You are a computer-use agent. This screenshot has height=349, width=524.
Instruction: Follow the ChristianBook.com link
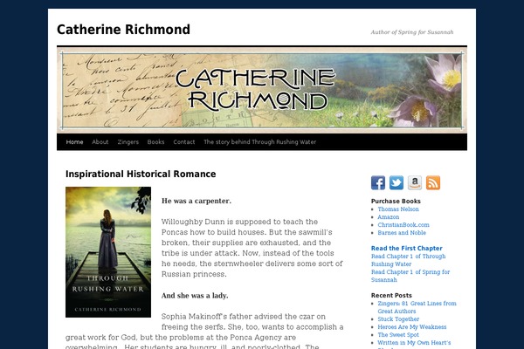click(403, 225)
